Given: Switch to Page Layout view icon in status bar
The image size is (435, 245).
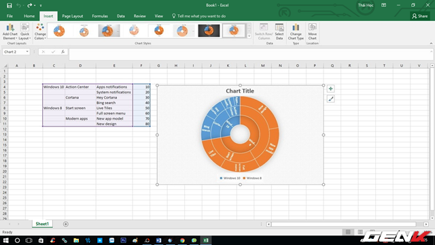Looking at the screenshot, I should point(360,232).
